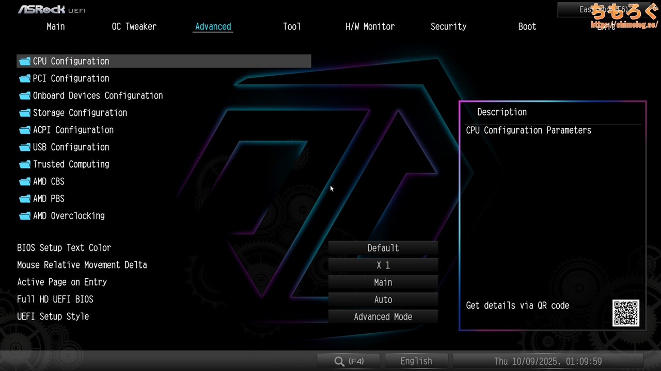The width and height of the screenshot is (661, 371).
Task: Click the English language button
Action: point(416,361)
